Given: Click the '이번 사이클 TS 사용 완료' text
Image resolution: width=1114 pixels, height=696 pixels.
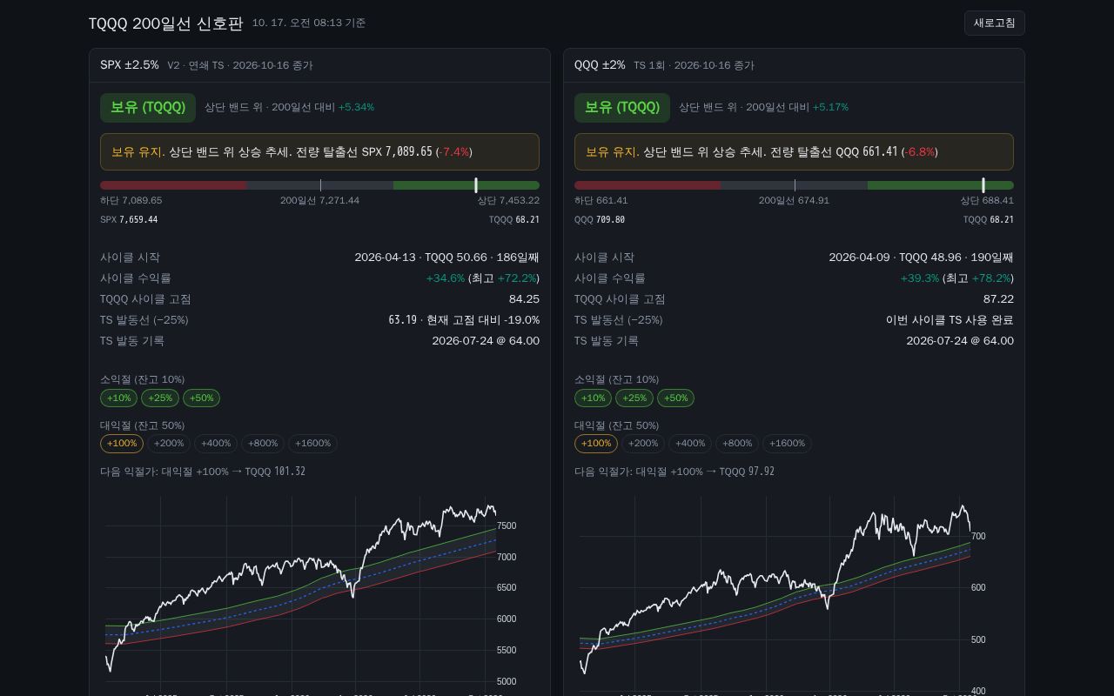Looking at the screenshot, I should pyautogui.click(x=950, y=320).
